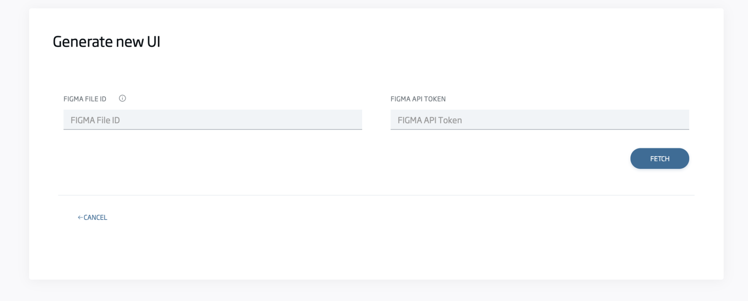Click into the FIGMA API Token field

540,120
